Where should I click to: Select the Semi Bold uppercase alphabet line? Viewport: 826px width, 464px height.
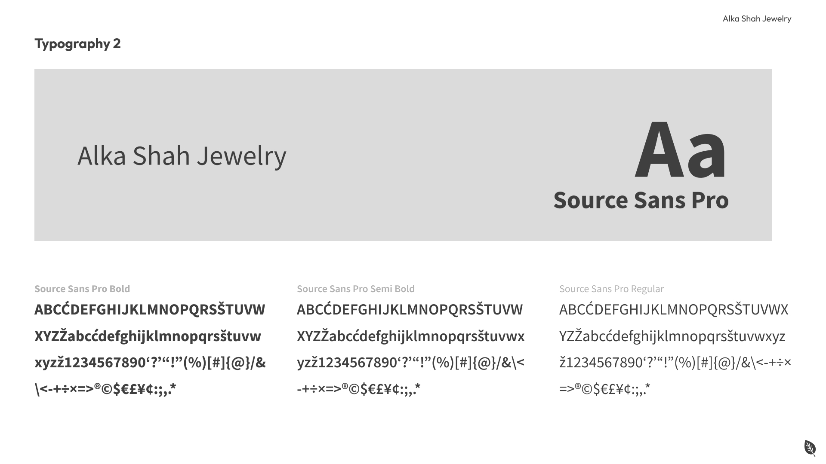click(x=410, y=310)
